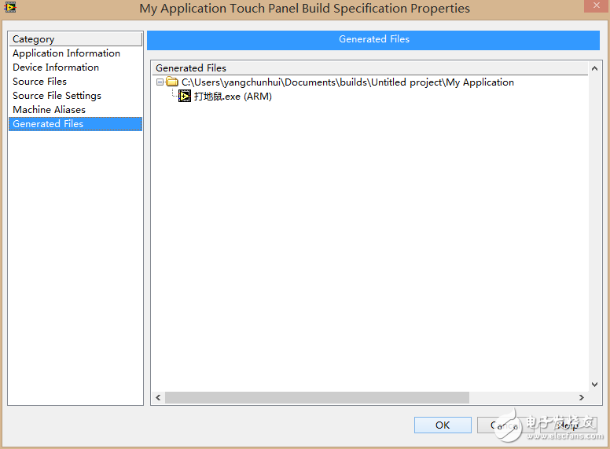Viewport: 610px width, 449px height.
Task: Select the Generated Files category
Action: tap(75, 124)
